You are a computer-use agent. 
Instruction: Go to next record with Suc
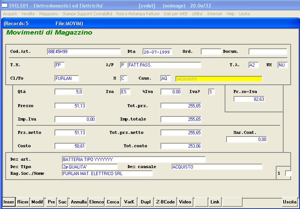coord(62,202)
